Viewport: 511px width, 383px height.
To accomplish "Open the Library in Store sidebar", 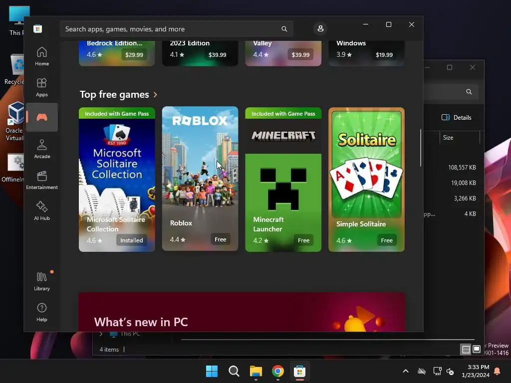I will pos(42,281).
